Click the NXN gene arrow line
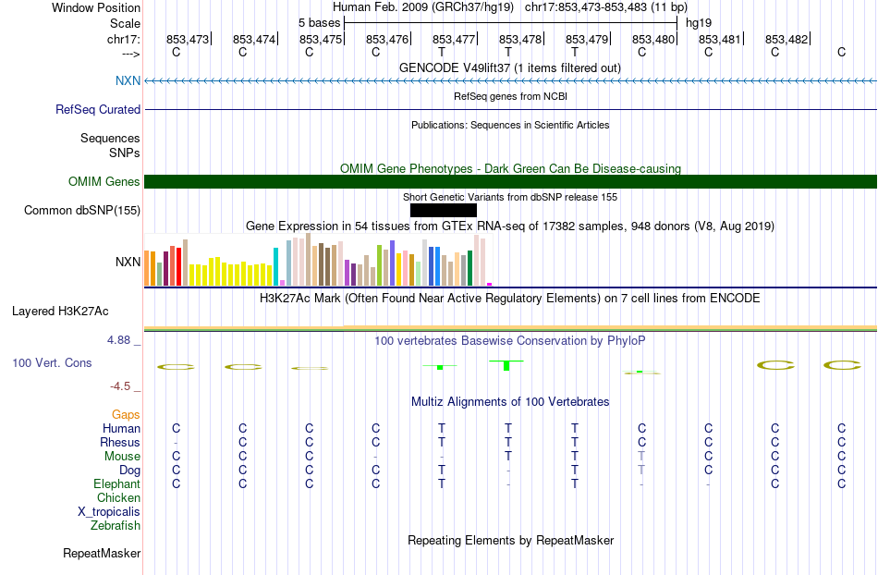 tap(510, 81)
